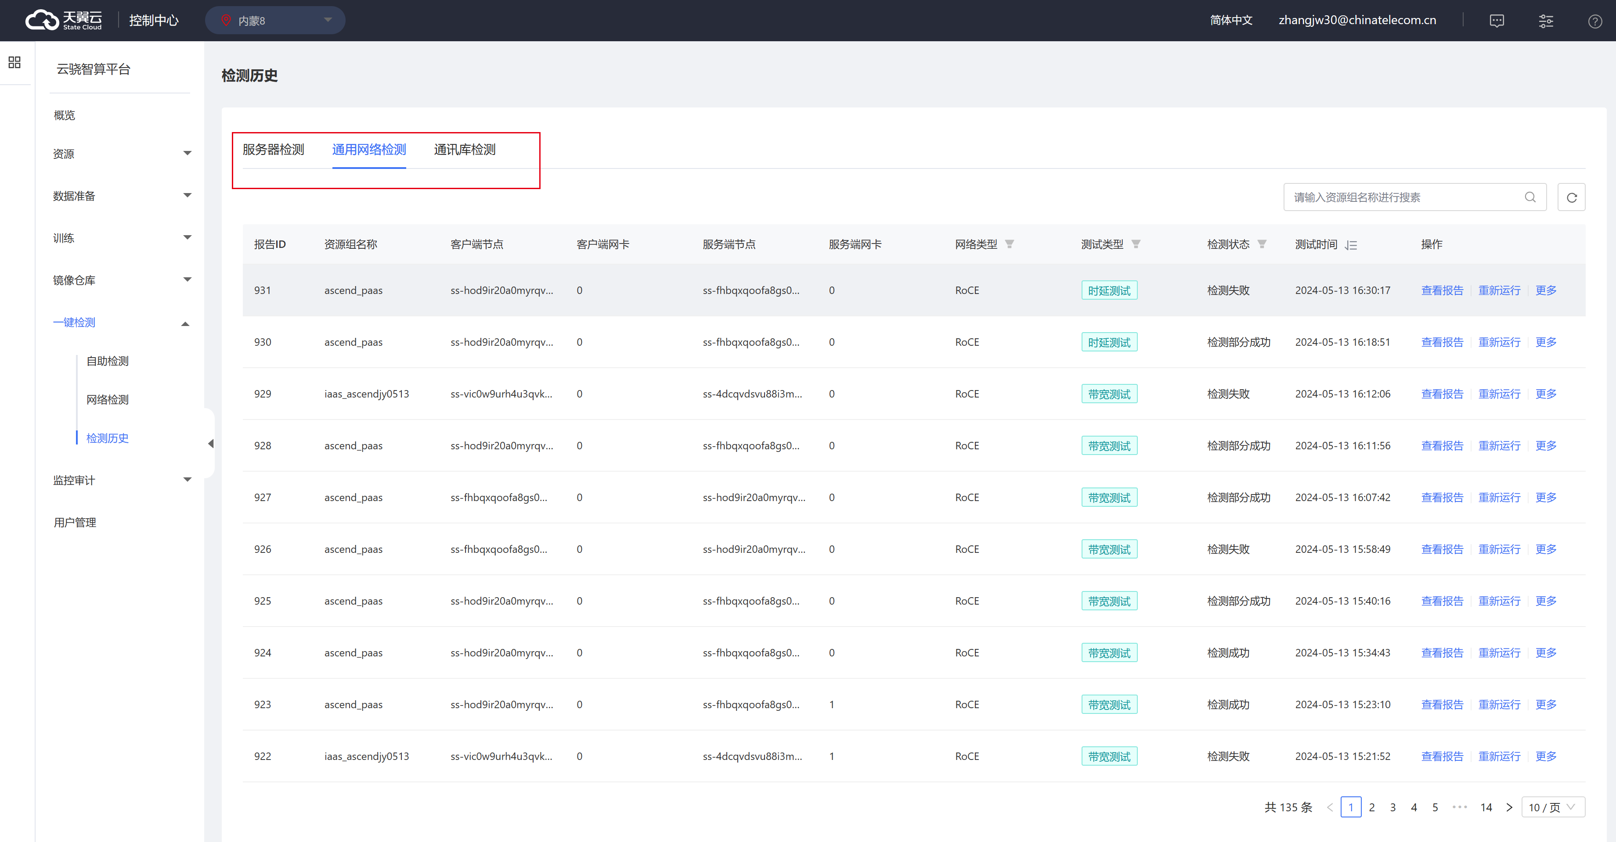Click the 时延测试 tag on row 931
Screen dimensions: 1616x842
coord(1108,290)
